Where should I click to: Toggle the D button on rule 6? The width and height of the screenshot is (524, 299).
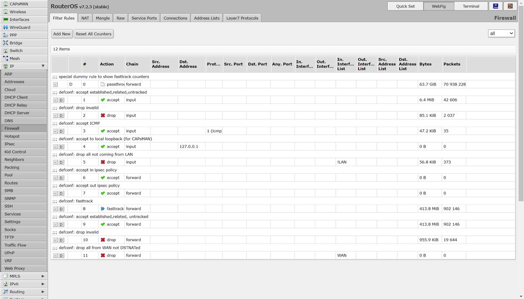coord(61,178)
